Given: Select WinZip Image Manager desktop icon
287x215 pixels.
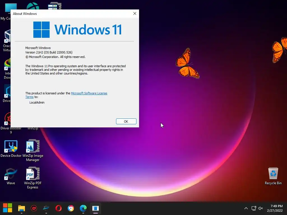Looking at the screenshot, I should point(33,150).
